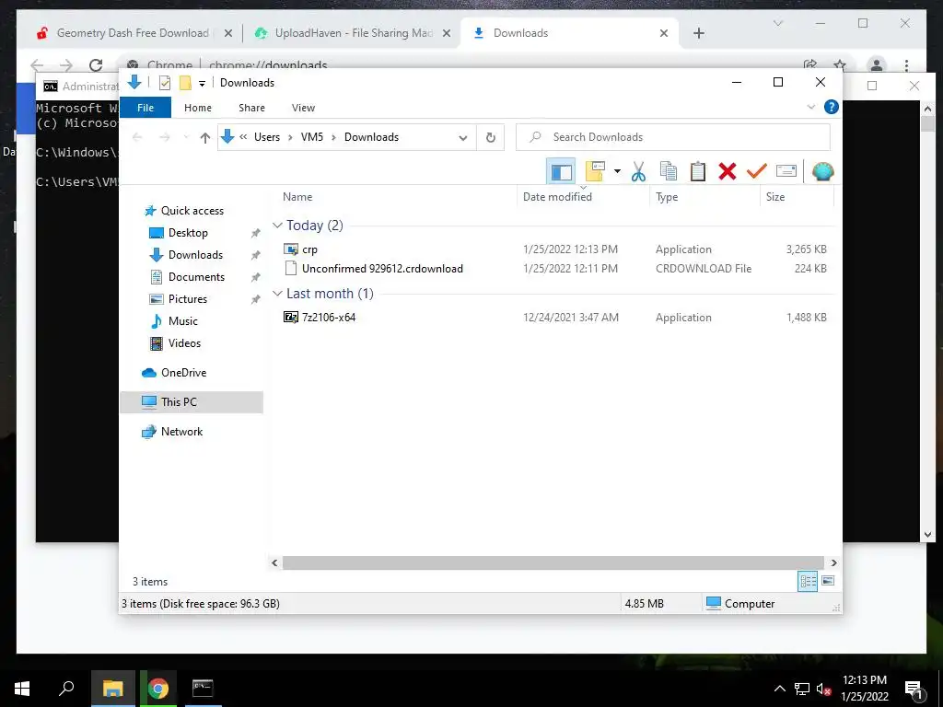Click Command Prompt icon in taskbar
Viewport: 943px width, 707px height.
(203, 689)
